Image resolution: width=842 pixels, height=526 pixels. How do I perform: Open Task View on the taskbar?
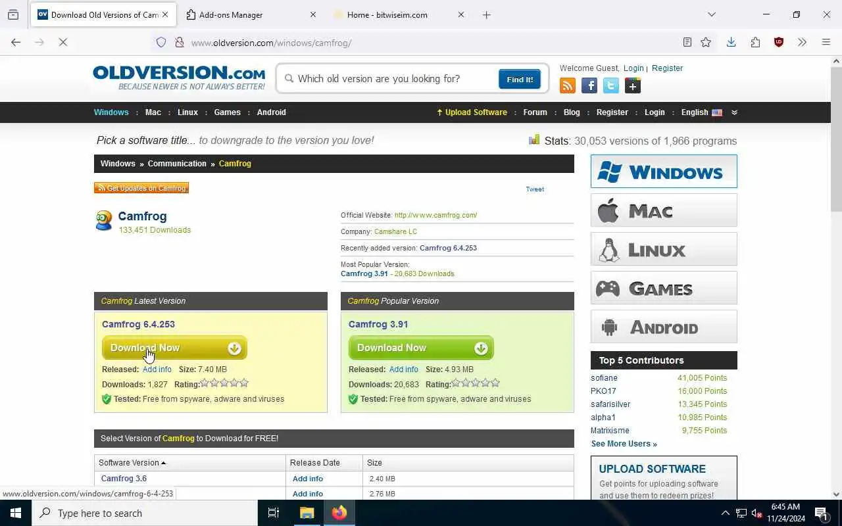click(x=274, y=513)
